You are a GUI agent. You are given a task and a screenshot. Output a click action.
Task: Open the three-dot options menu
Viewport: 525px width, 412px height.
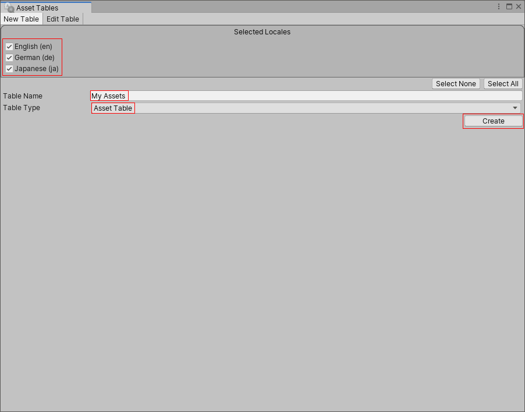click(x=499, y=6)
